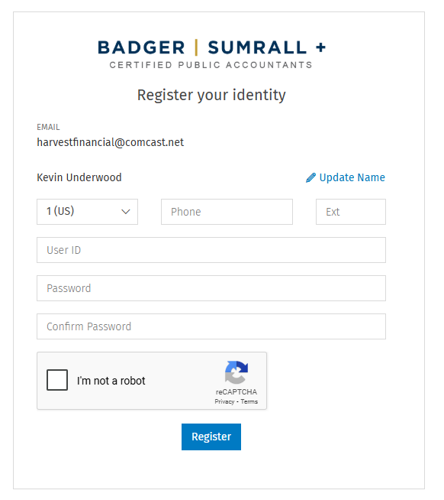Image resolution: width=444 pixels, height=500 pixels.
Task: Click the reCAPTCHA logo icon
Action: [236, 372]
